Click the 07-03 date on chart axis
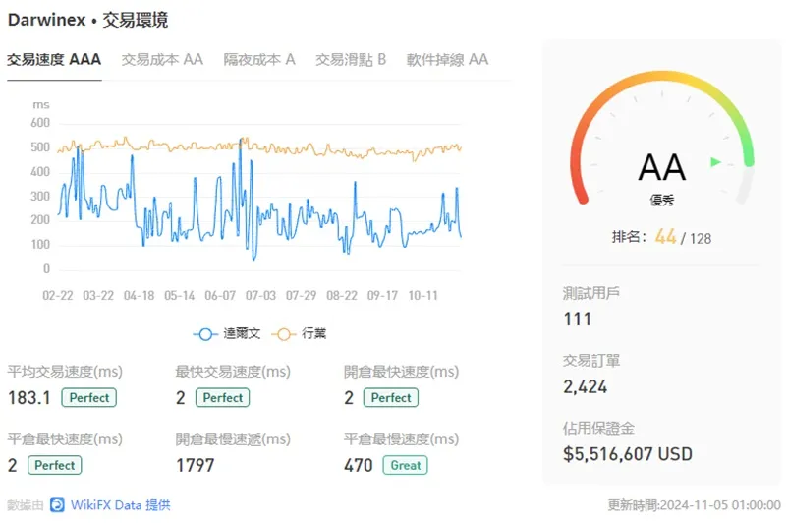 coord(260,295)
